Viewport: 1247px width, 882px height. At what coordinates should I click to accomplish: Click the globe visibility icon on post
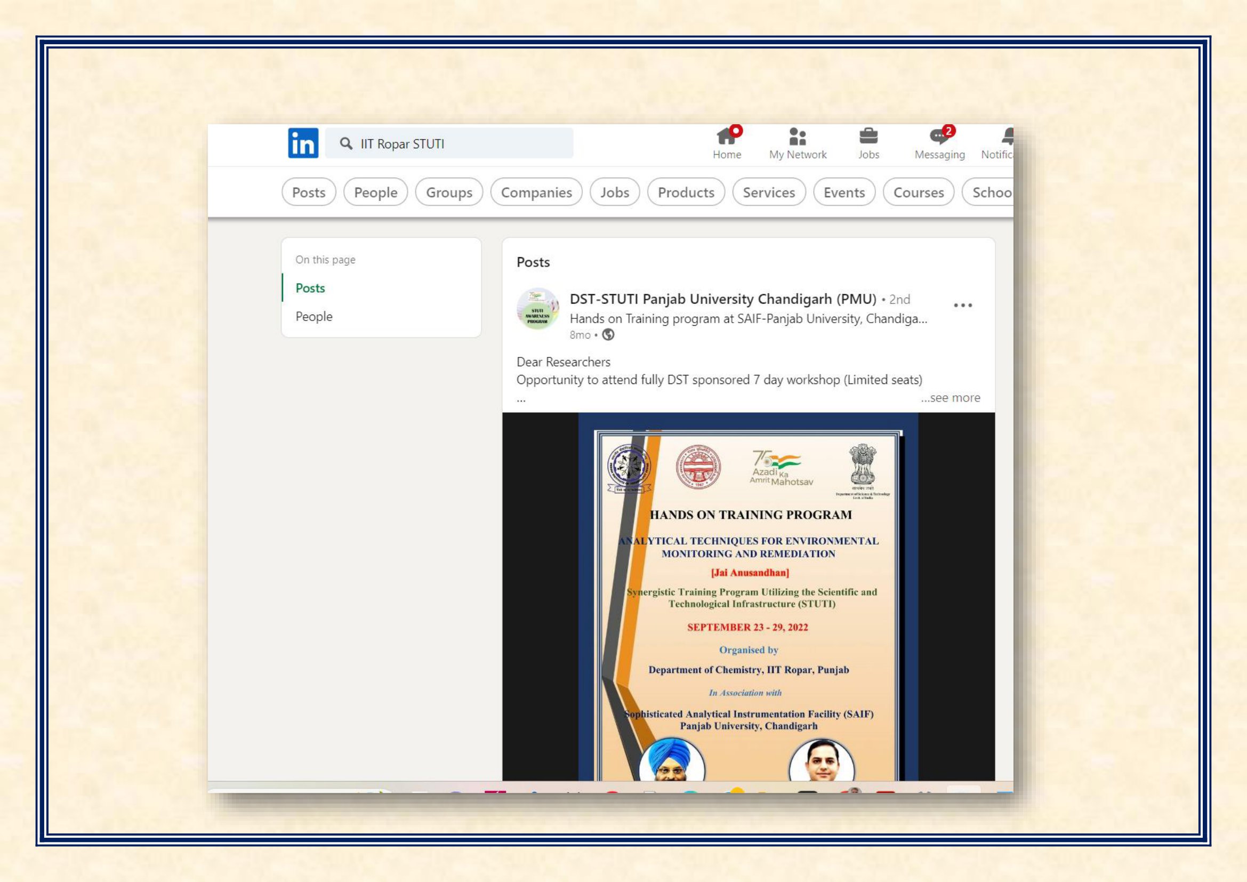pos(608,334)
